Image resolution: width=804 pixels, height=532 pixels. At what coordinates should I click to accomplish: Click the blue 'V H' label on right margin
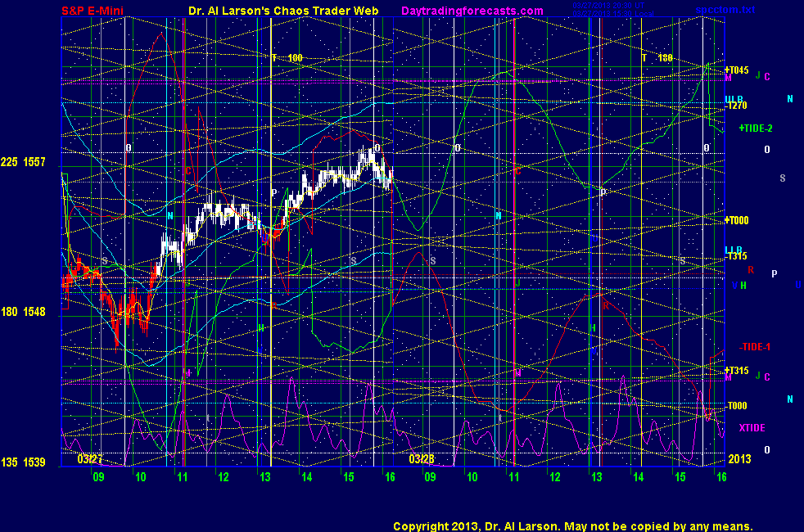[x=739, y=286]
